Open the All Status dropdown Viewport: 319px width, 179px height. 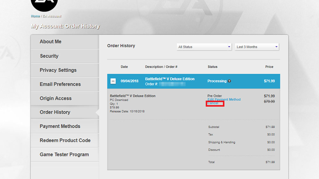(x=204, y=47)
